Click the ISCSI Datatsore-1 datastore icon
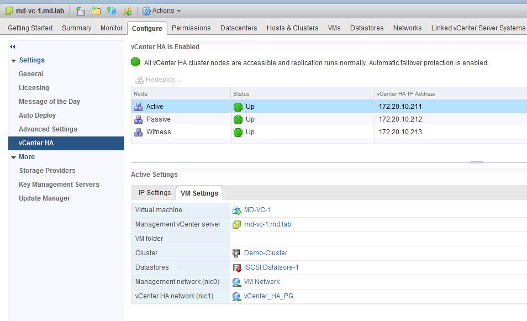 (x=236, y=267)
